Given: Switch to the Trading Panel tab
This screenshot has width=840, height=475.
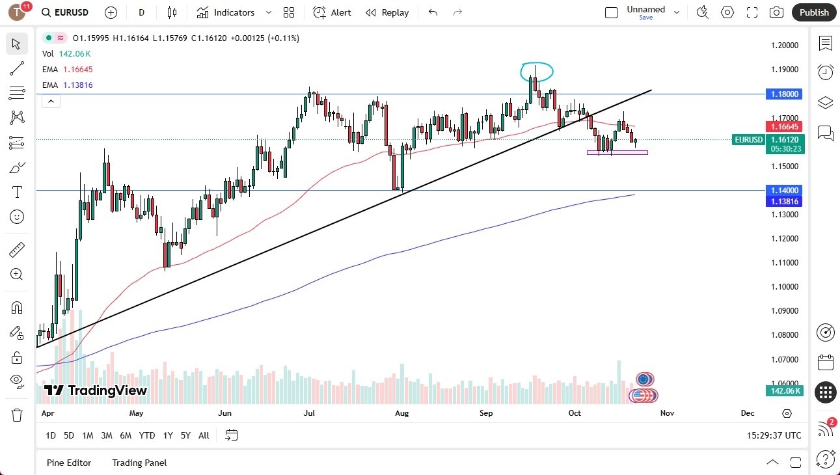Looking at the screenshot, I should 139,463.
